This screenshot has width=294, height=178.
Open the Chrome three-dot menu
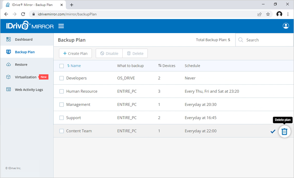click(x=288, y=14)
